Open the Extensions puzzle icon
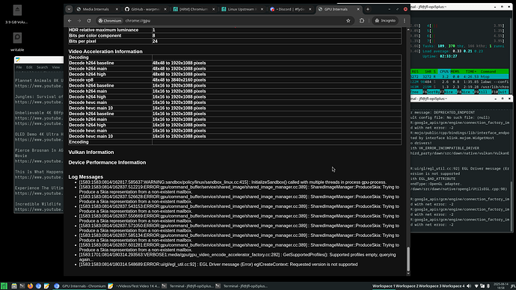 362,21
